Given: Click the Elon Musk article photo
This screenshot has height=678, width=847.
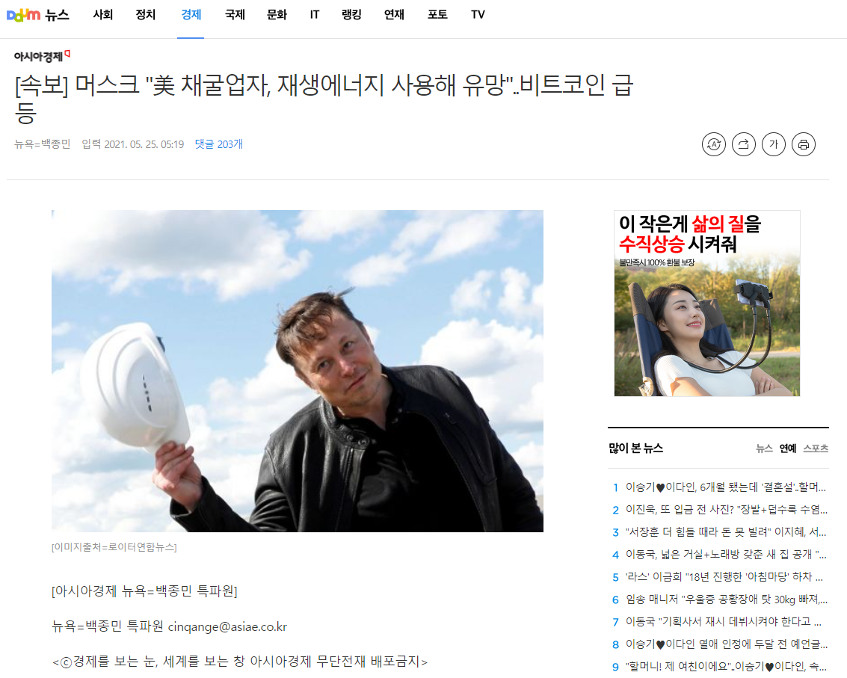Looking at the screenshot, I should coord(297,372).
